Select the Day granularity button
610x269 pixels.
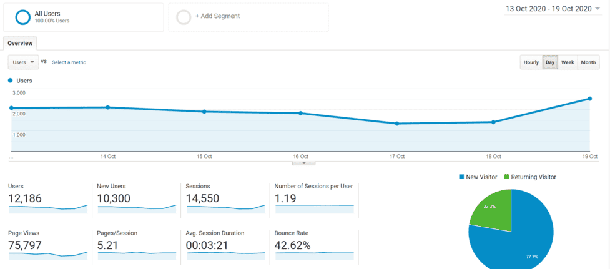[x=550, y=62]
